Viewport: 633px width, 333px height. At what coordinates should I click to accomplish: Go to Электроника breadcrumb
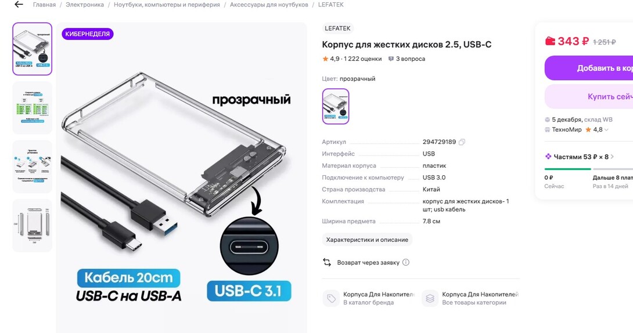(x=85, y=5)
